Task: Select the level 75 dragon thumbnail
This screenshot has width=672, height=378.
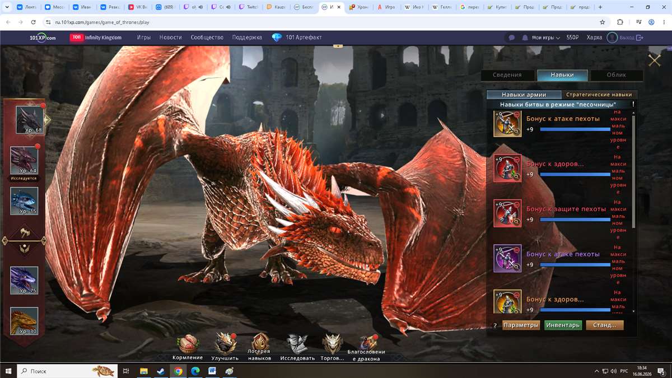Action: 24,281
